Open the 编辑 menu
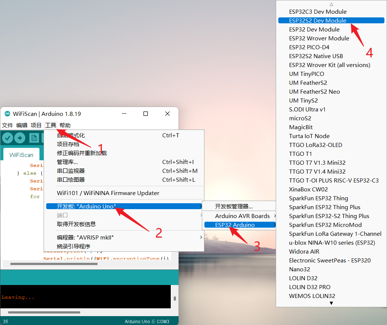 point(22,125)
